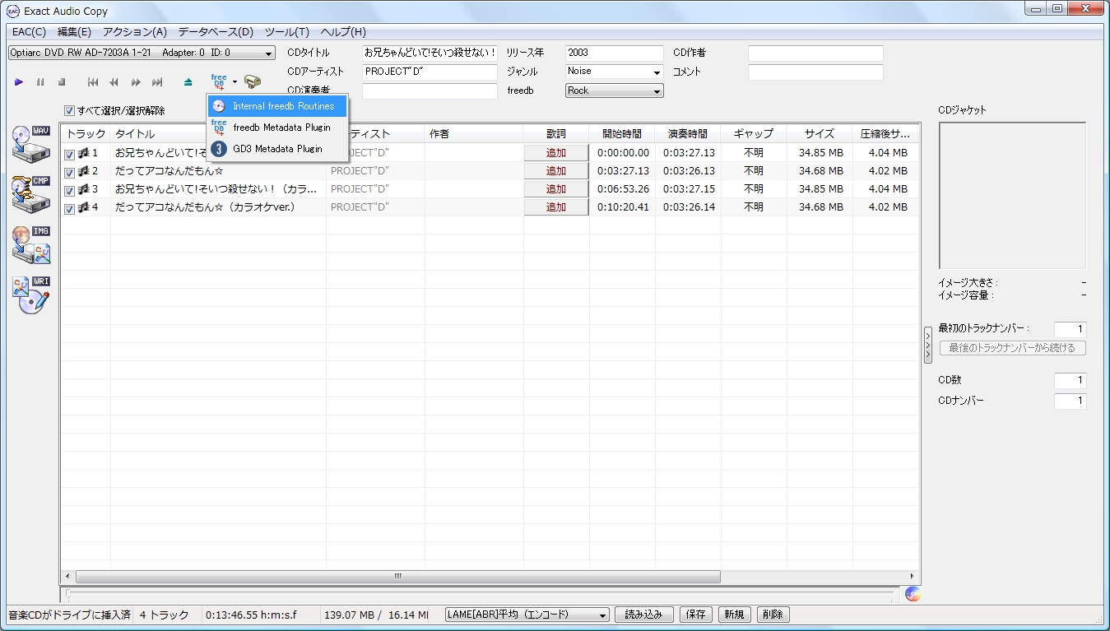Click the WRI write CD icon
This screenshot has height=631, width=1110.
click(x=31, y=295)
